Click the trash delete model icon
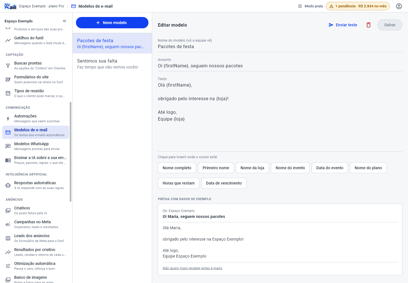Screen dimensions: 408x283 click(x=368, y=25)
